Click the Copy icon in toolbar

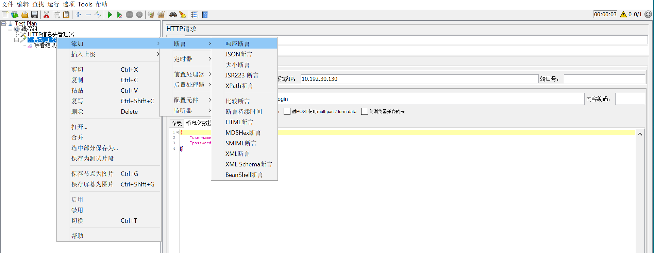pos(56,15)
